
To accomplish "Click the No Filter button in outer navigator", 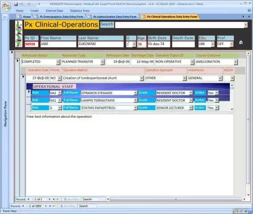I will click(x=67, y=206).
